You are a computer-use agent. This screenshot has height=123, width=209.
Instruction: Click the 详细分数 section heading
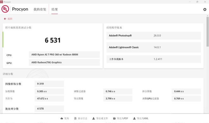(8, 74)
